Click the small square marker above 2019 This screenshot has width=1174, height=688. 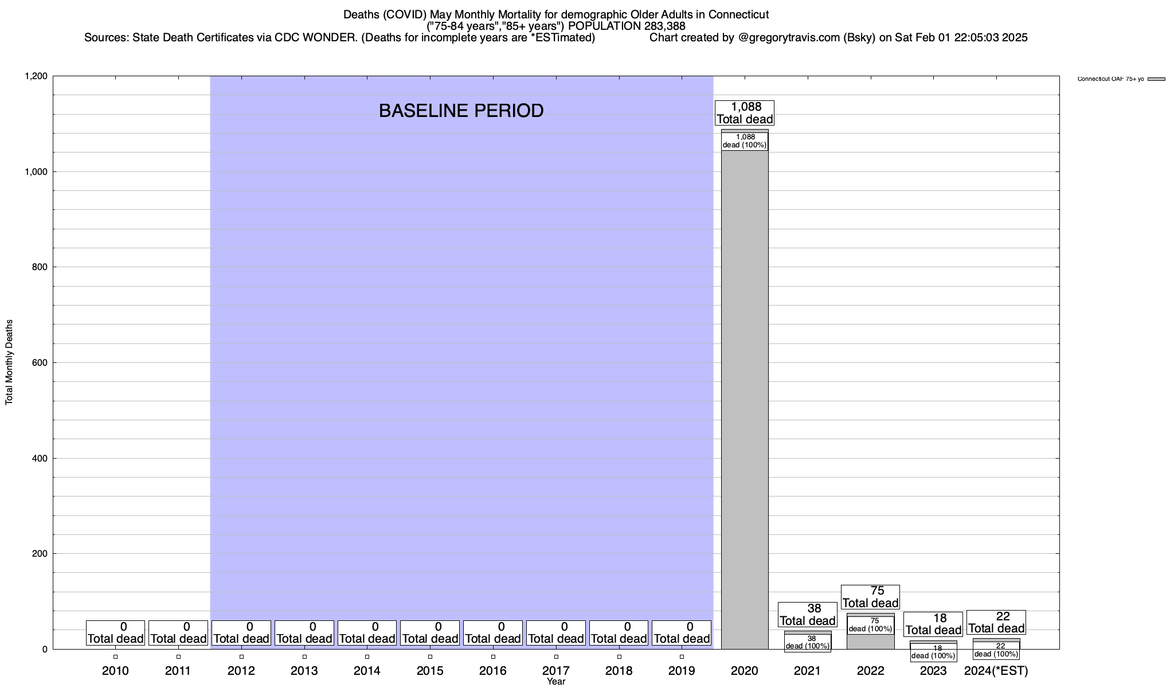tap(682, 657)
